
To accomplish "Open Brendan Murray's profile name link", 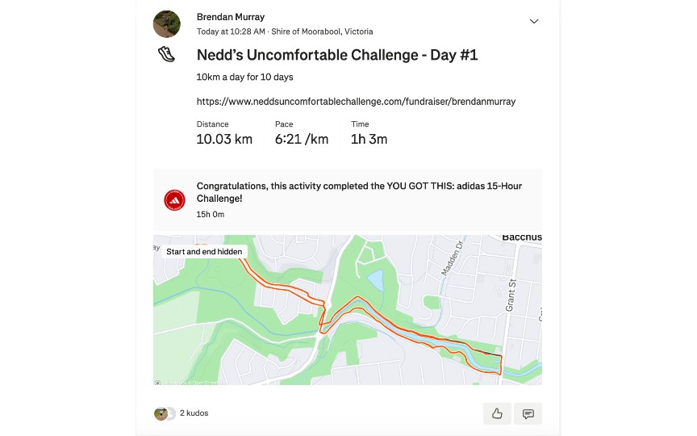I will (231, 17).
